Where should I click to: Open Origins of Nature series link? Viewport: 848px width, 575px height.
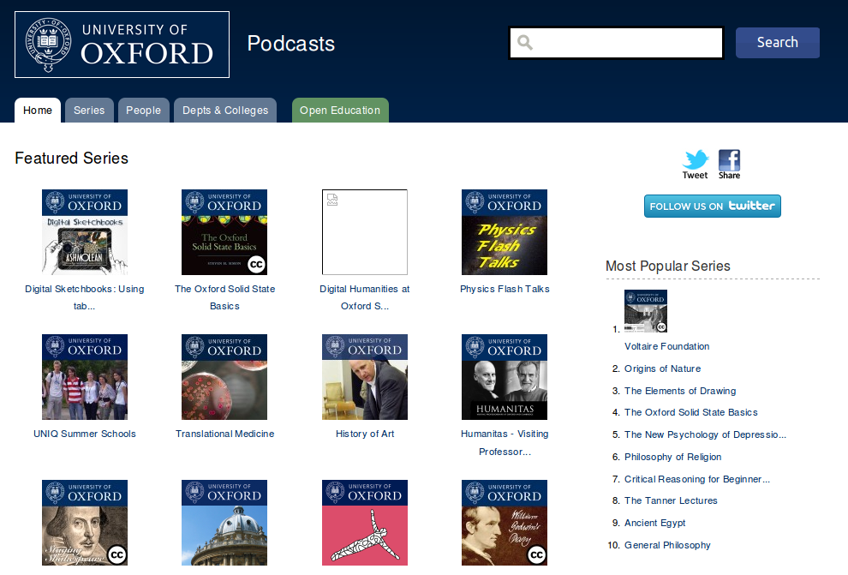tap(662, 368)
